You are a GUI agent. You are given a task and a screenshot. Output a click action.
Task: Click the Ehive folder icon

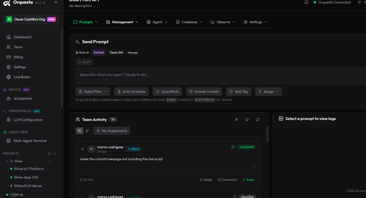tap(12, 161)
